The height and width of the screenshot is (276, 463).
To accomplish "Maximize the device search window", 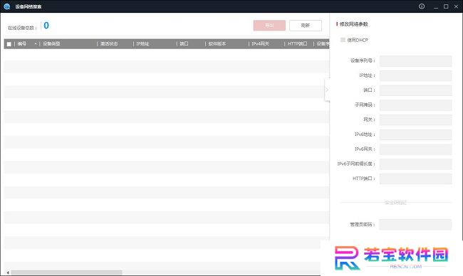I will [446, 6].
